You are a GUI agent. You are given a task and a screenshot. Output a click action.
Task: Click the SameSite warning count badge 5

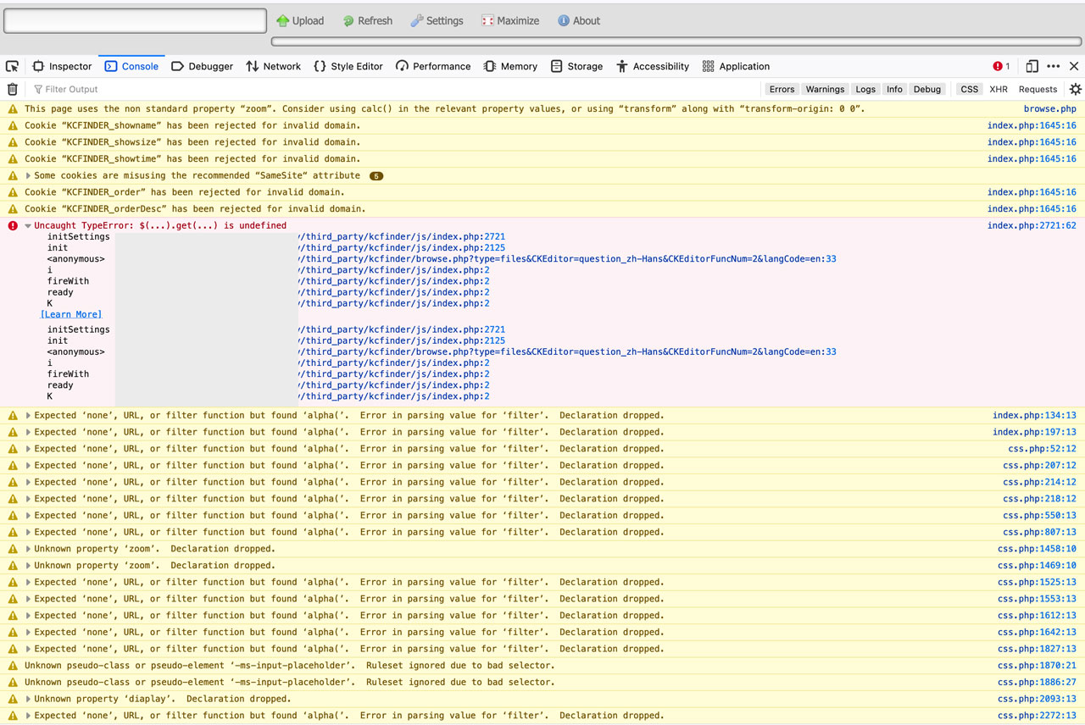(376, 176)
